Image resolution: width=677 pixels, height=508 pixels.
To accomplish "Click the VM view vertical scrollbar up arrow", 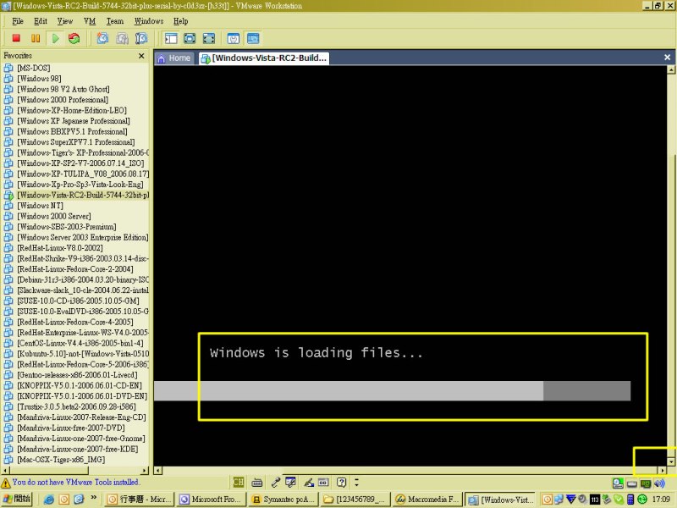I will point(671,69).
